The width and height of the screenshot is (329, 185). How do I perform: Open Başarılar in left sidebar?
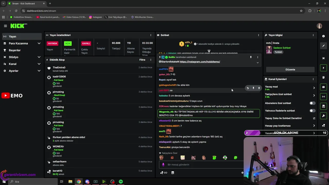coord(22,50)
